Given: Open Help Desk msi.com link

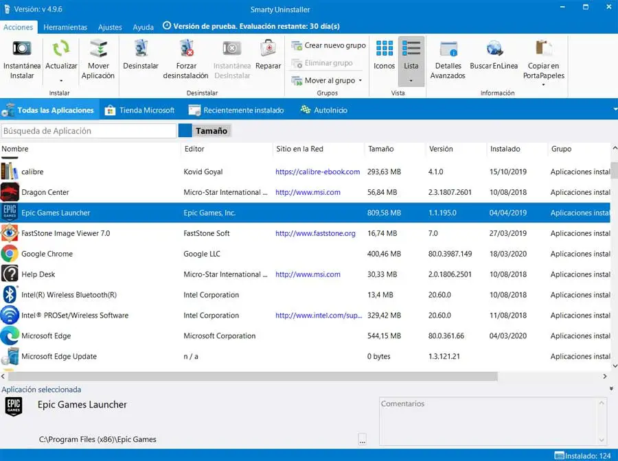Looking at the screenshot, I should (308, 274).
